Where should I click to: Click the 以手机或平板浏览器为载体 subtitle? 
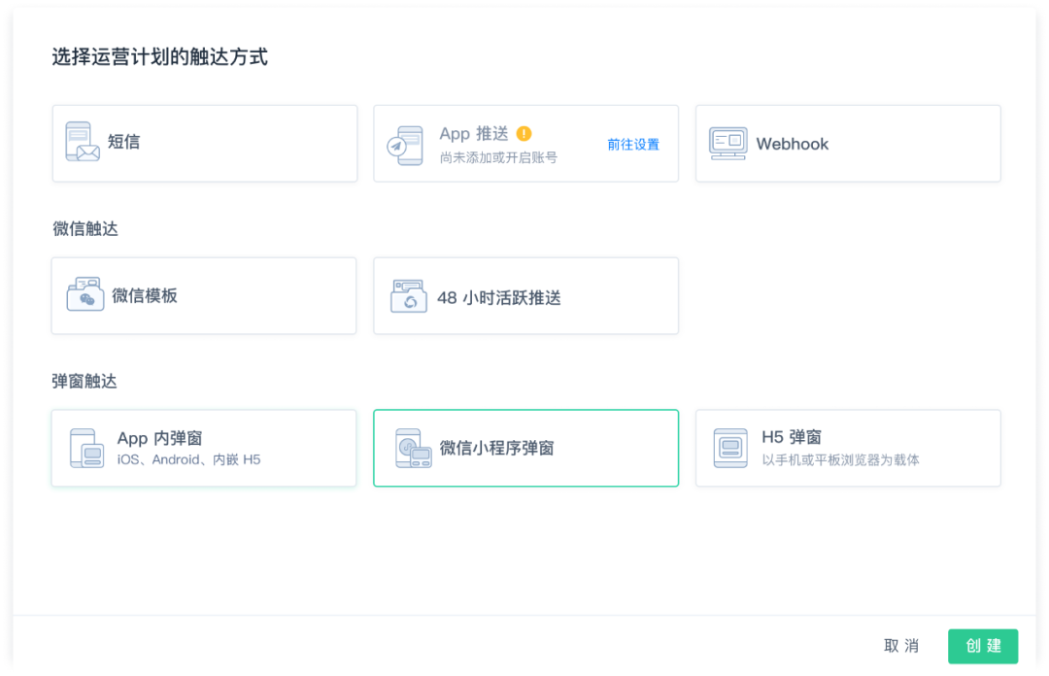(x=840, y=459)
